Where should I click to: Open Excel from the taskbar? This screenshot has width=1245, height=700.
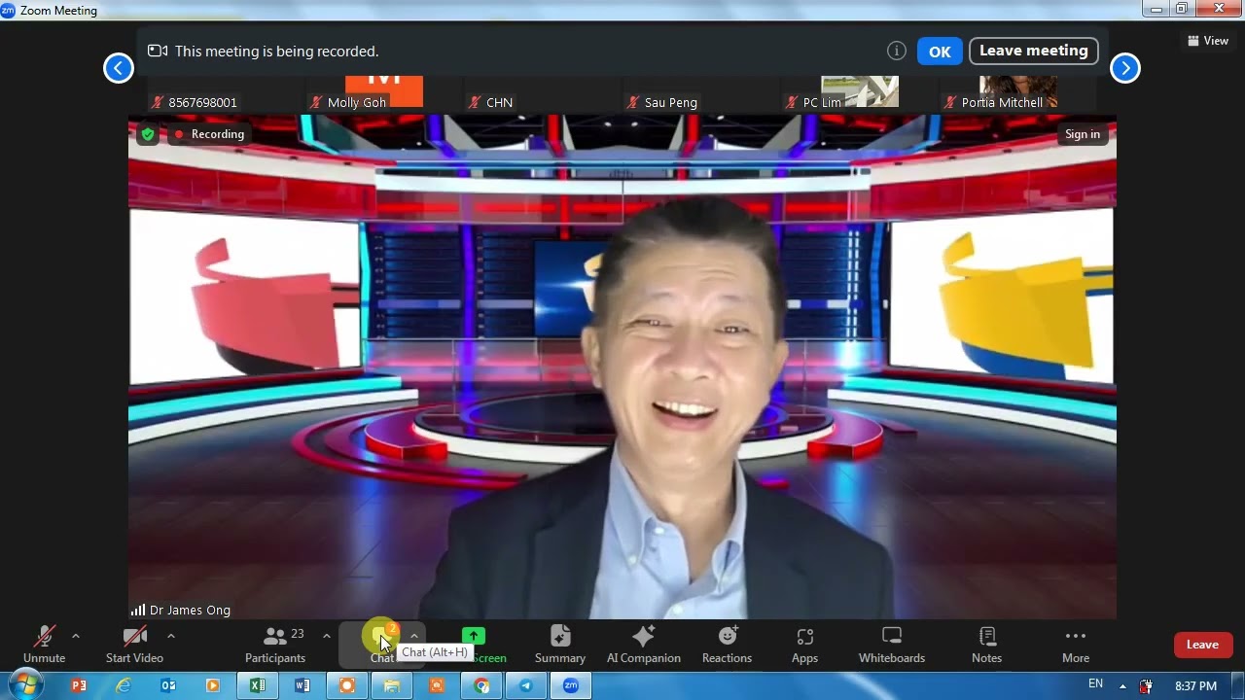pyautogui.click(x=258, y=685)
